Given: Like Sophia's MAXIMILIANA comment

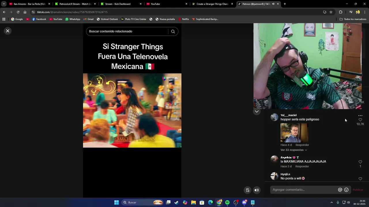Looking at the screenshot, I should [x=360, y=162].
